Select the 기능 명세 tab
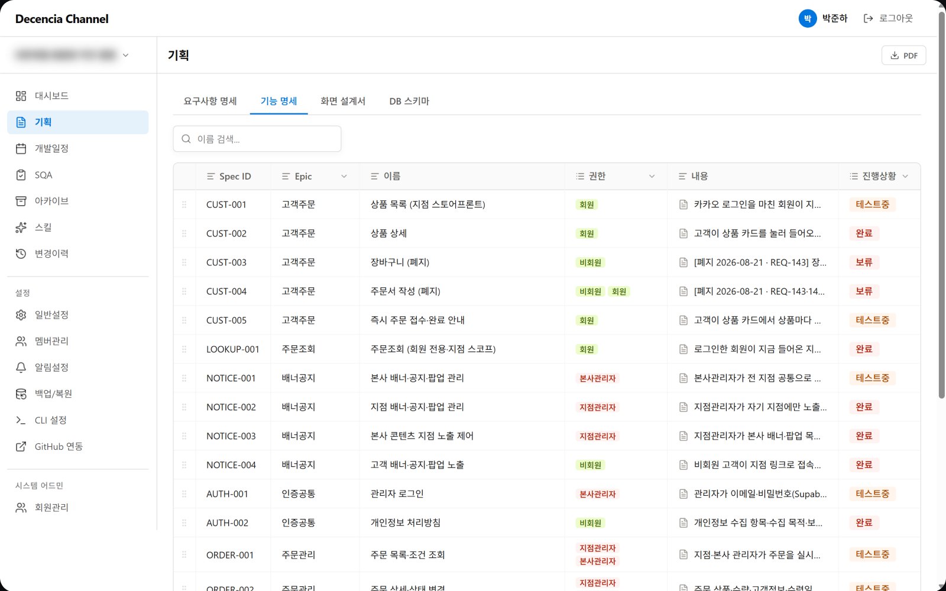Image resolution: width=946 pixels, height=591 pixels. click(x=279, y=101)
